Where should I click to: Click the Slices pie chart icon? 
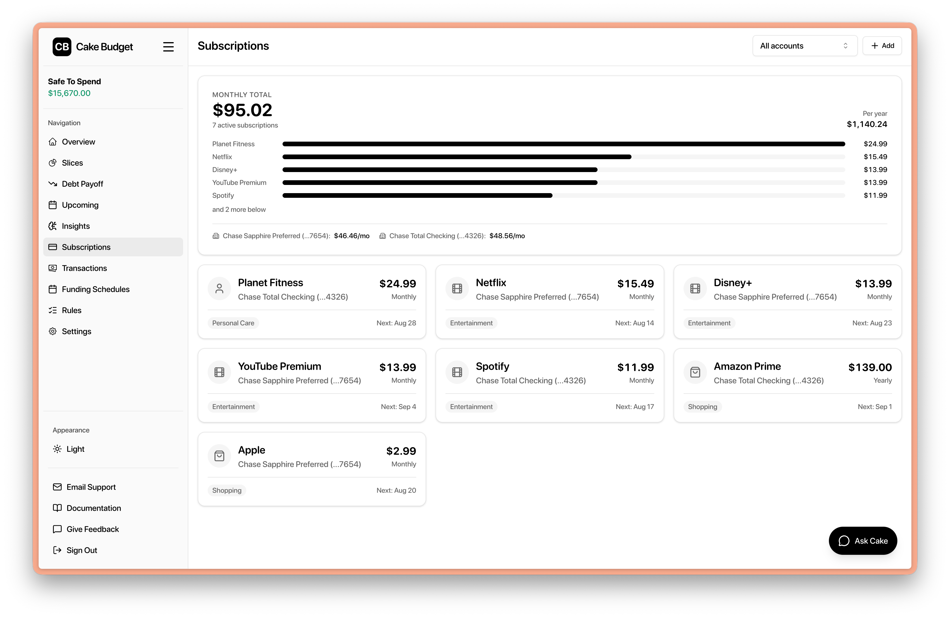(53, 163)
